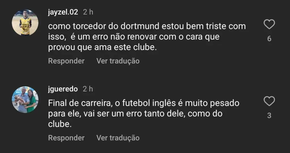Show translation of jayzel.02's comment
Image resolution: width=290 pixels, height=153 pixels.
[118, 61]
